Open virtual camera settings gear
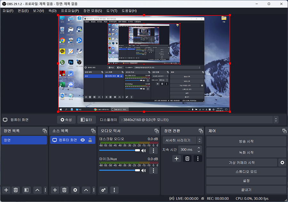Screen dimensions: 288x202 pos(282,163)
